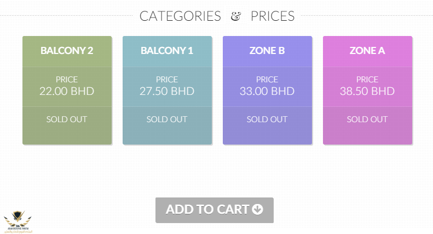Click the PRICE label in teal Balcony 1 card
This screenshot has height=234, width=433.
[x=167, y=80]
